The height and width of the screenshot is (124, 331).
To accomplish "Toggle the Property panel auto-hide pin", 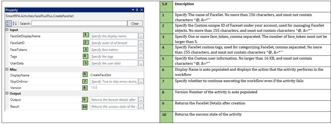I will click(x=137, y=10).
